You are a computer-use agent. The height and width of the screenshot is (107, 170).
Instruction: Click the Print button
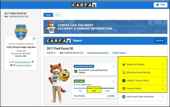click(x=160, y=5)
